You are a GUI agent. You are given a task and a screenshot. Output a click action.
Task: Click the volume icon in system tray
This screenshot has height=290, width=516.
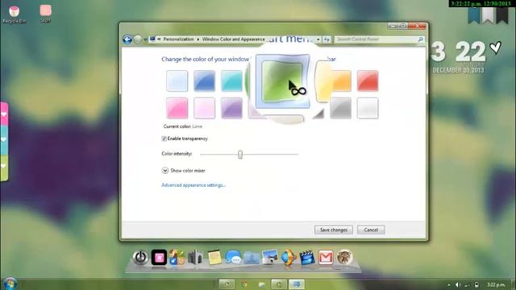pyautogui.click(x=457, y=284)
